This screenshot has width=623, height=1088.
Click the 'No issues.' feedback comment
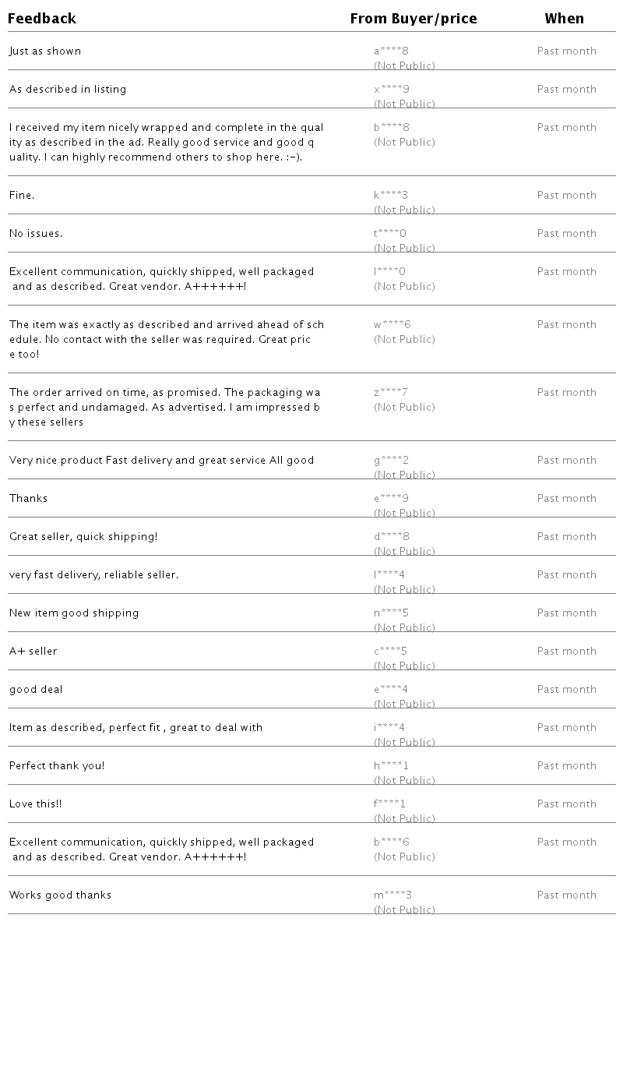pos(36,234)
